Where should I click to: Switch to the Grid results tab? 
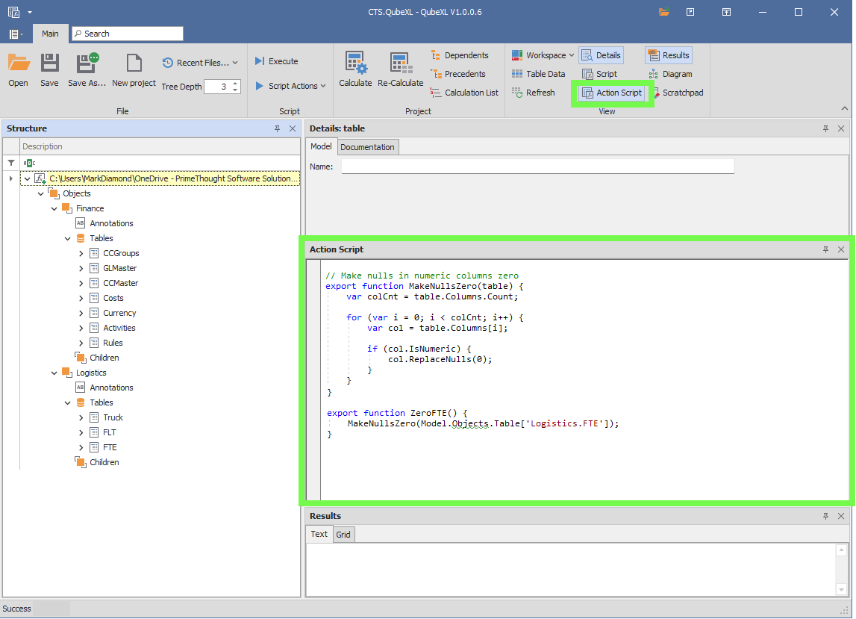(343, 535)
